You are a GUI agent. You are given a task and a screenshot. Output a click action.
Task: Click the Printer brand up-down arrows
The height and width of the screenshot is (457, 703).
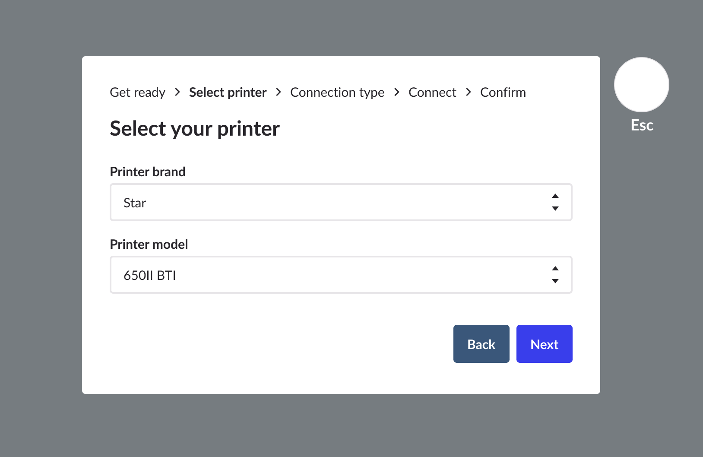click(555, 202)
